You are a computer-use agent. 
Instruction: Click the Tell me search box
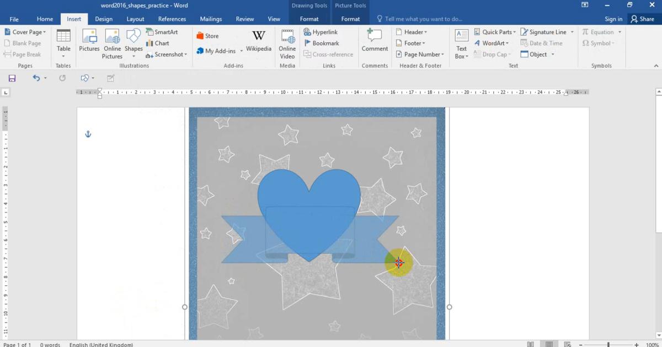pyautogui.click(x=423, y=19)
